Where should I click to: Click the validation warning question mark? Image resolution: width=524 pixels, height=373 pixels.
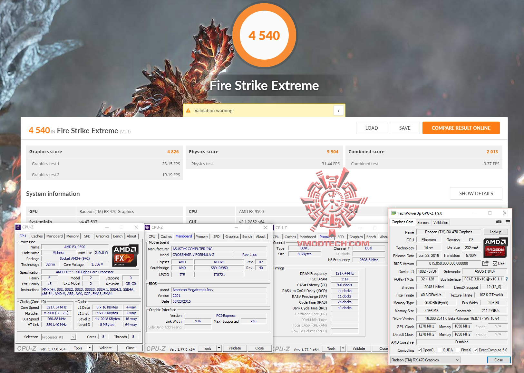pos(338,110)
